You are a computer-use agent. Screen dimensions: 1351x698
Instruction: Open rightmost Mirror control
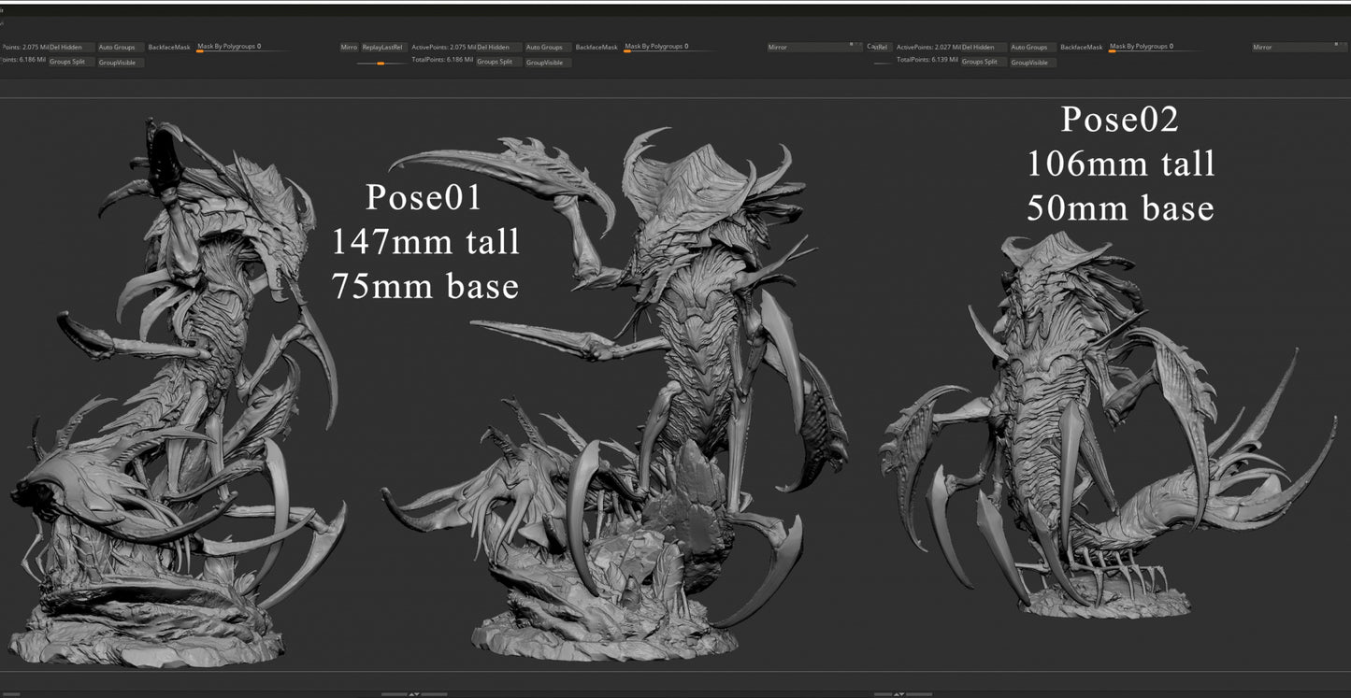click(x=1290, y=47)
